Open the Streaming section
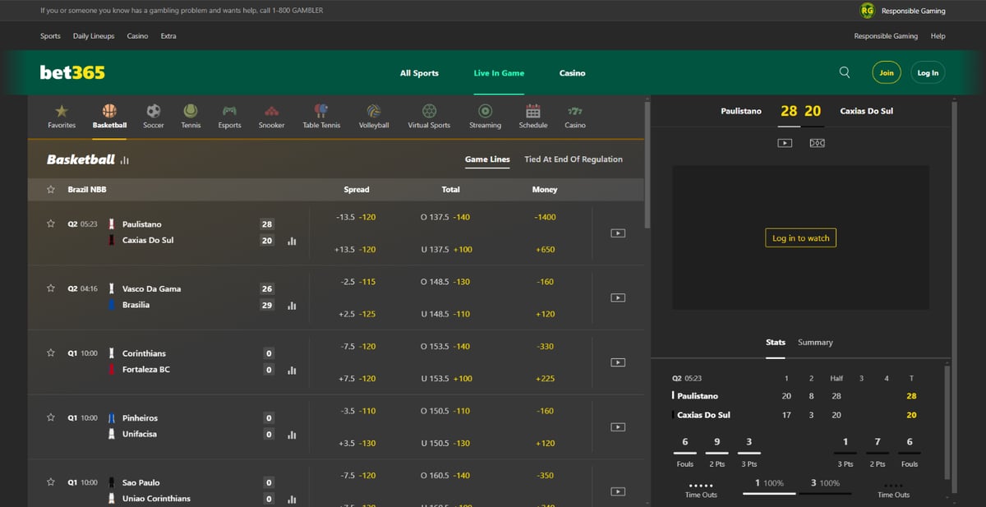 (x=485, y=117)
